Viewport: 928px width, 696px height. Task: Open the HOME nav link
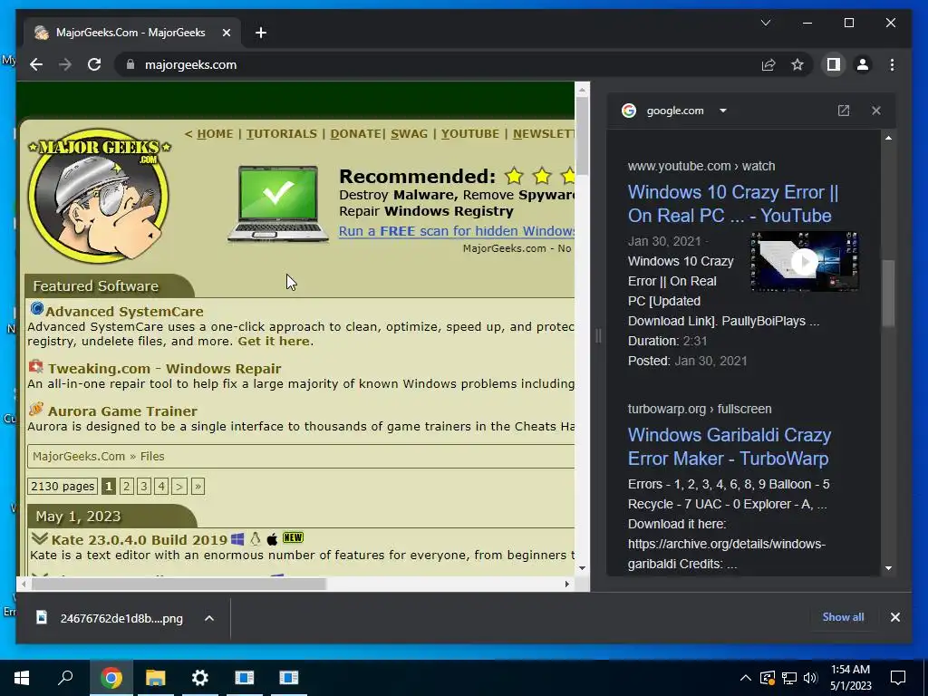[215, 134]
